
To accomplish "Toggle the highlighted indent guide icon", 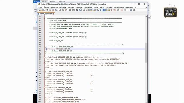I will tap(103, 10).
